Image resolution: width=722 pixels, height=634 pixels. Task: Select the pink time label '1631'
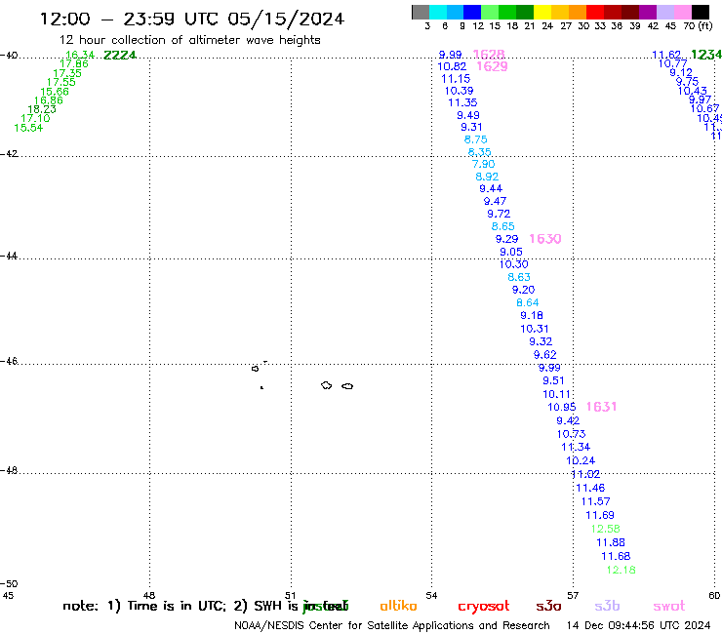click(x=601, y=407)
